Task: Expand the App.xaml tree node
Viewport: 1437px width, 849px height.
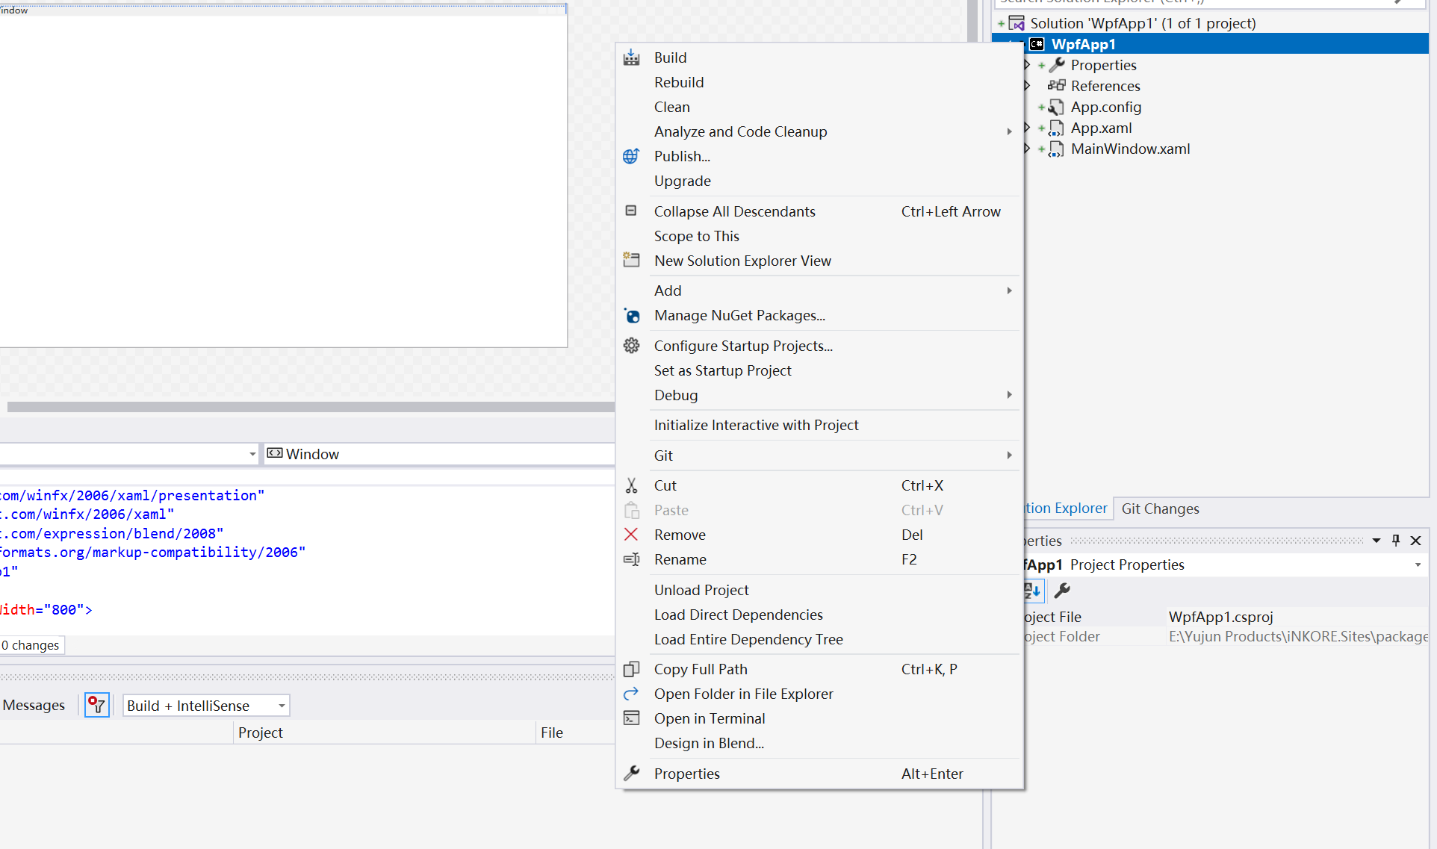Action: click(1028, 128)
